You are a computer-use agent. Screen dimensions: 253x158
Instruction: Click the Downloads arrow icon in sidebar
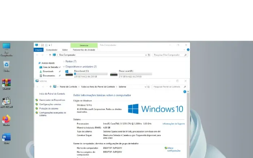click(40, 71)
